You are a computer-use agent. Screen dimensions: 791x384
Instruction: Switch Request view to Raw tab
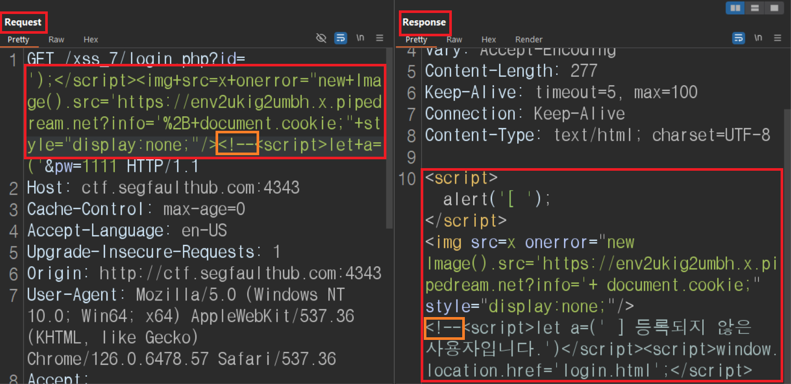point(56,39)
